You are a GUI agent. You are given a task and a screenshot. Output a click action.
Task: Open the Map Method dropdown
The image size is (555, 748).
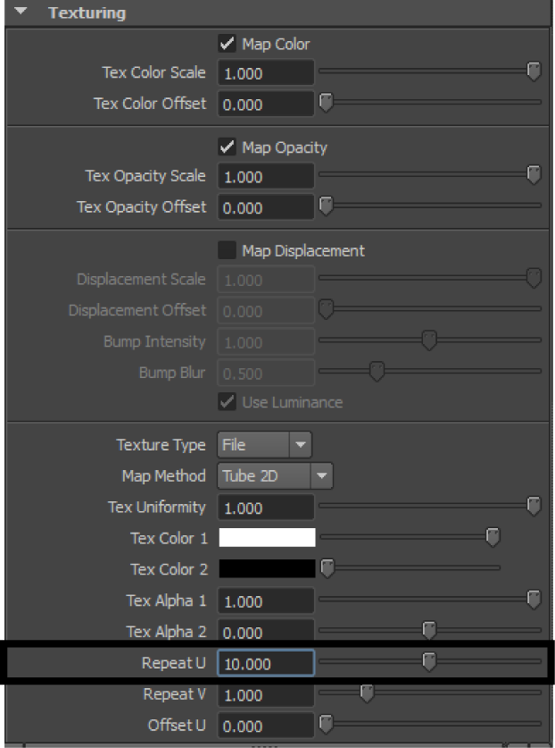(275, 475)
